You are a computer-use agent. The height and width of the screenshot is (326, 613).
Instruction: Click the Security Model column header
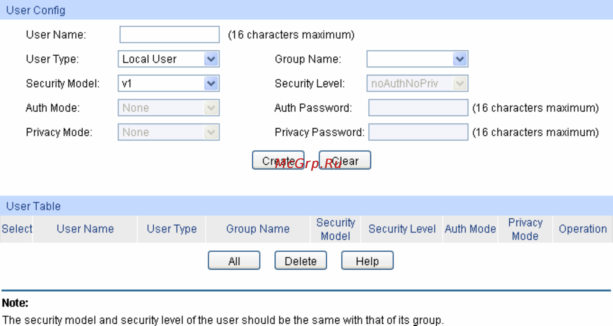pos(336,229)
